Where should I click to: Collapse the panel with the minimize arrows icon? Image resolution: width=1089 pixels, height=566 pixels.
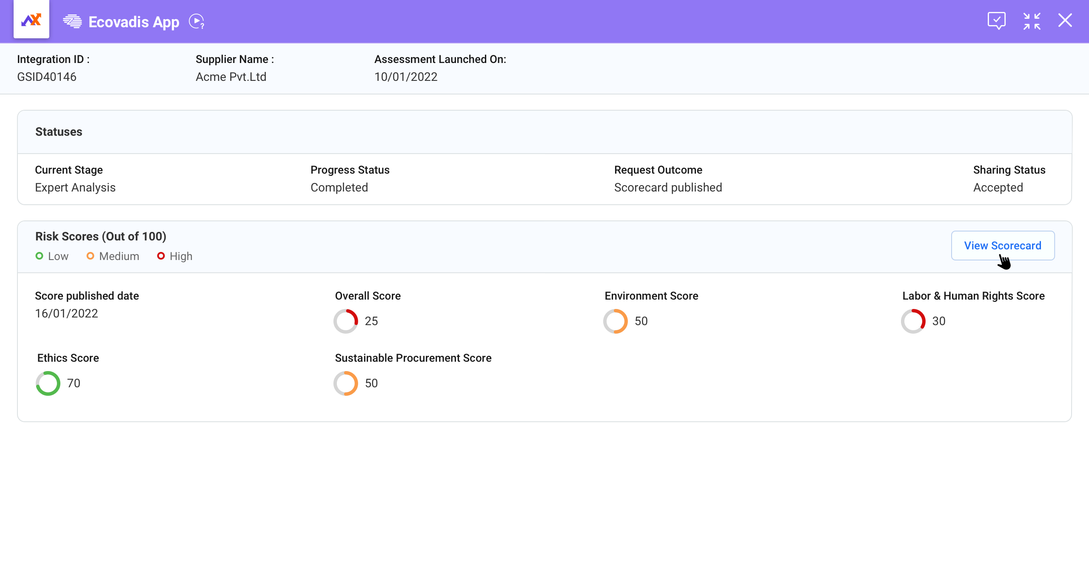click(1032, 21)
